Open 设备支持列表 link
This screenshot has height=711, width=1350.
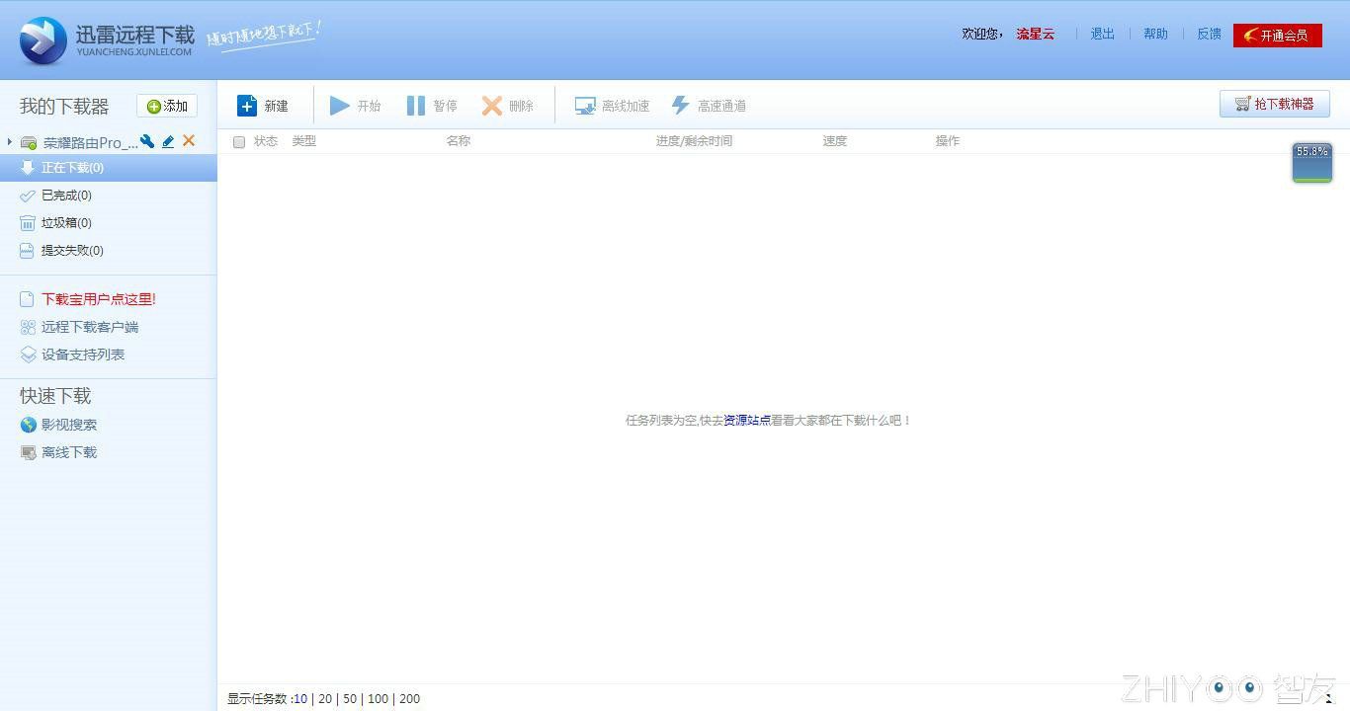click(x=83, y=355)
